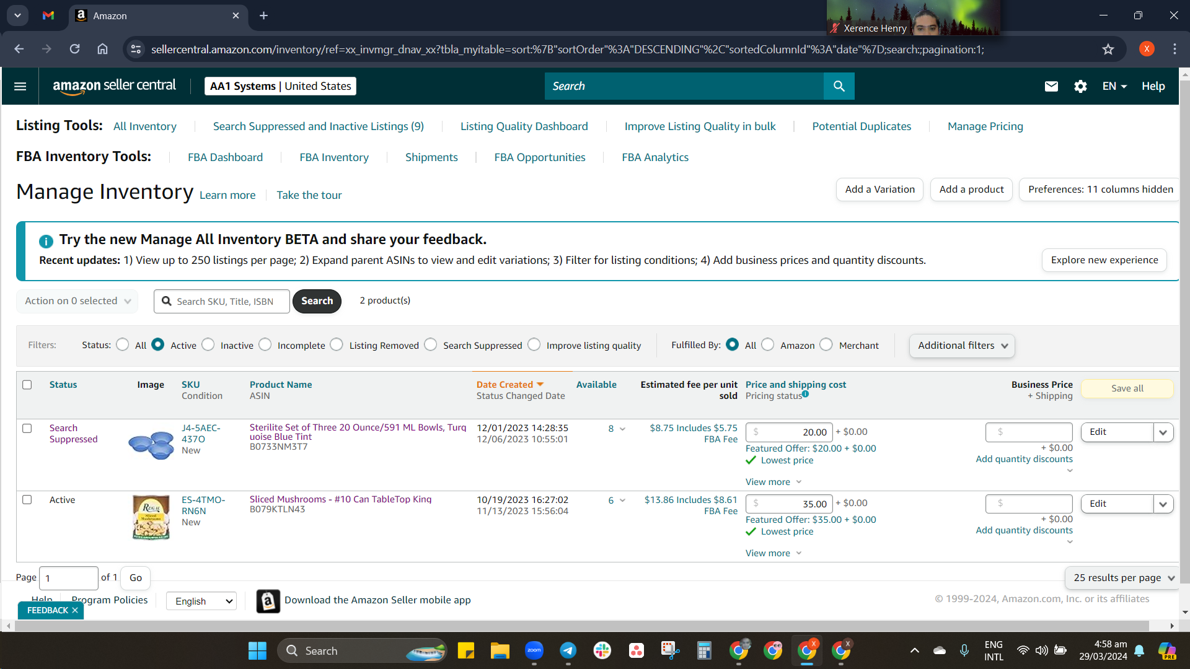Image resolution: width=1190 pixels, height=669 pixels.
Task: Select Fulfilled By Merchant radio button
Action: tap(826, 344)
